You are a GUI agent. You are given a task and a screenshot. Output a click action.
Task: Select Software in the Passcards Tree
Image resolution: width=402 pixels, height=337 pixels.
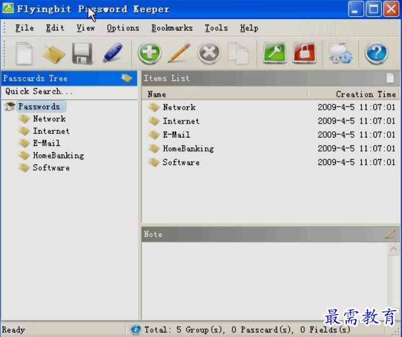pos(52,168)
